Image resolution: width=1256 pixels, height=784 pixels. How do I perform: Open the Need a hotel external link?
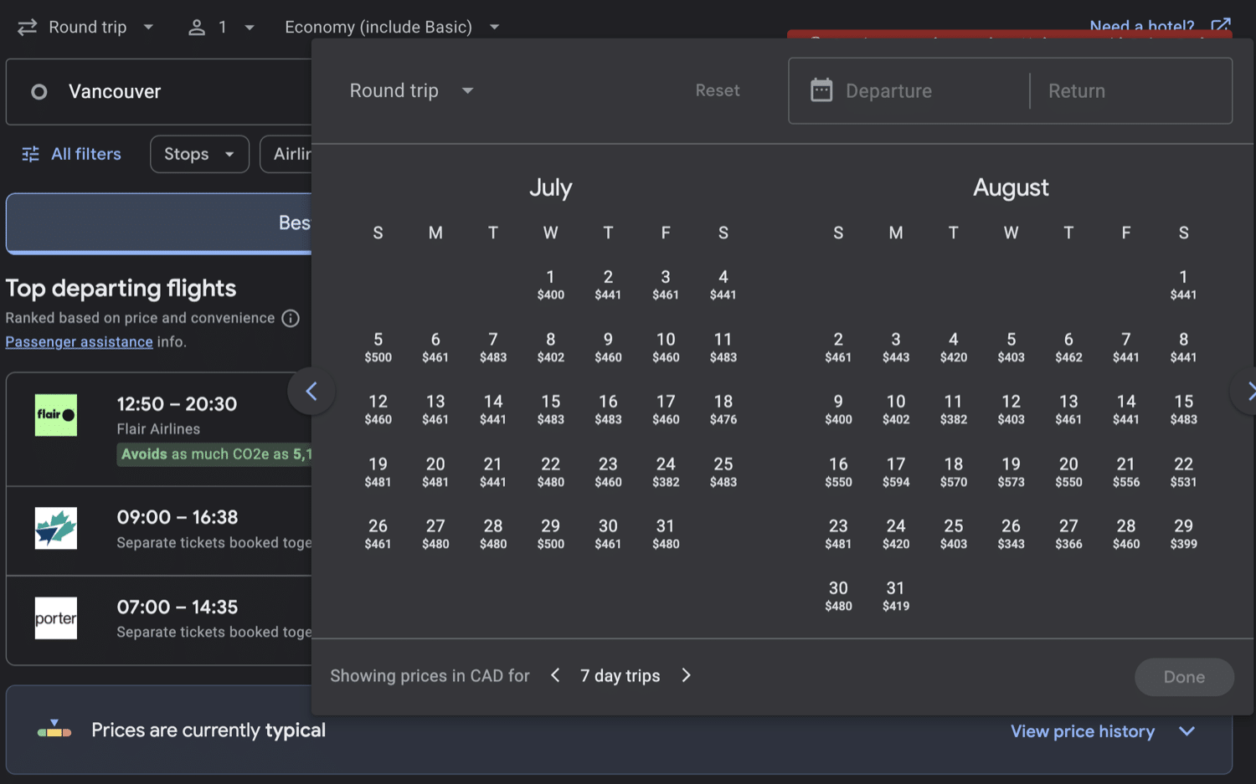tap(1220, 25)
